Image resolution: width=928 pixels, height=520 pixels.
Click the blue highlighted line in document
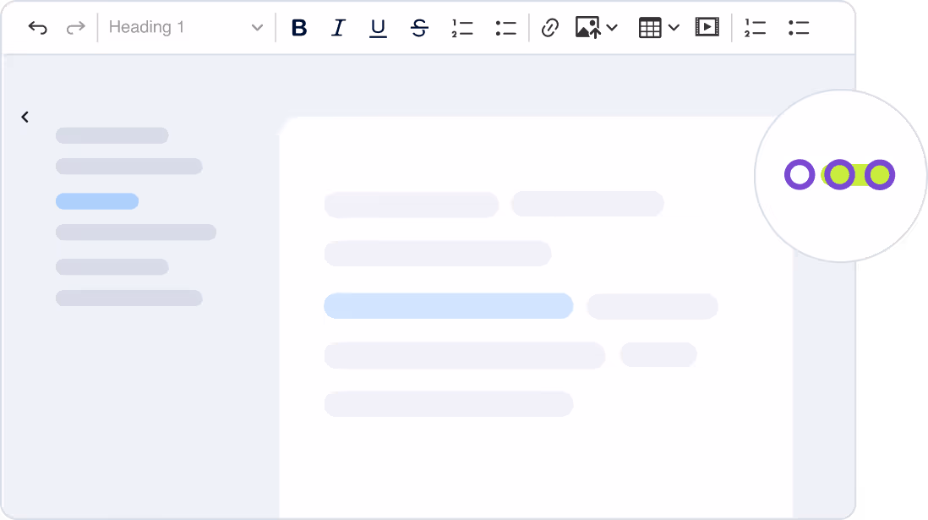pyautogui.click(x=448, y=306)
